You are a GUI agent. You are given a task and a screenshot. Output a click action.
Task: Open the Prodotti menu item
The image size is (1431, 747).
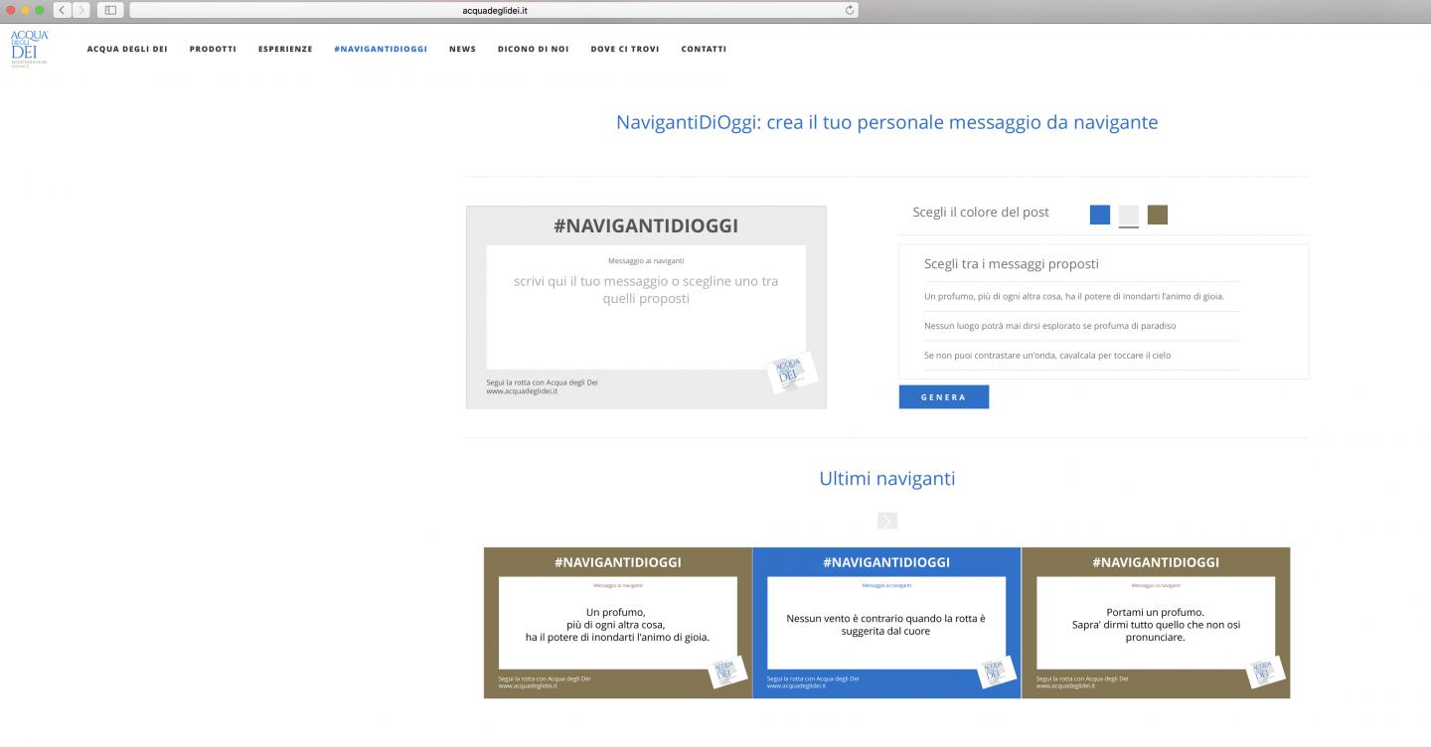pos(213,49)
